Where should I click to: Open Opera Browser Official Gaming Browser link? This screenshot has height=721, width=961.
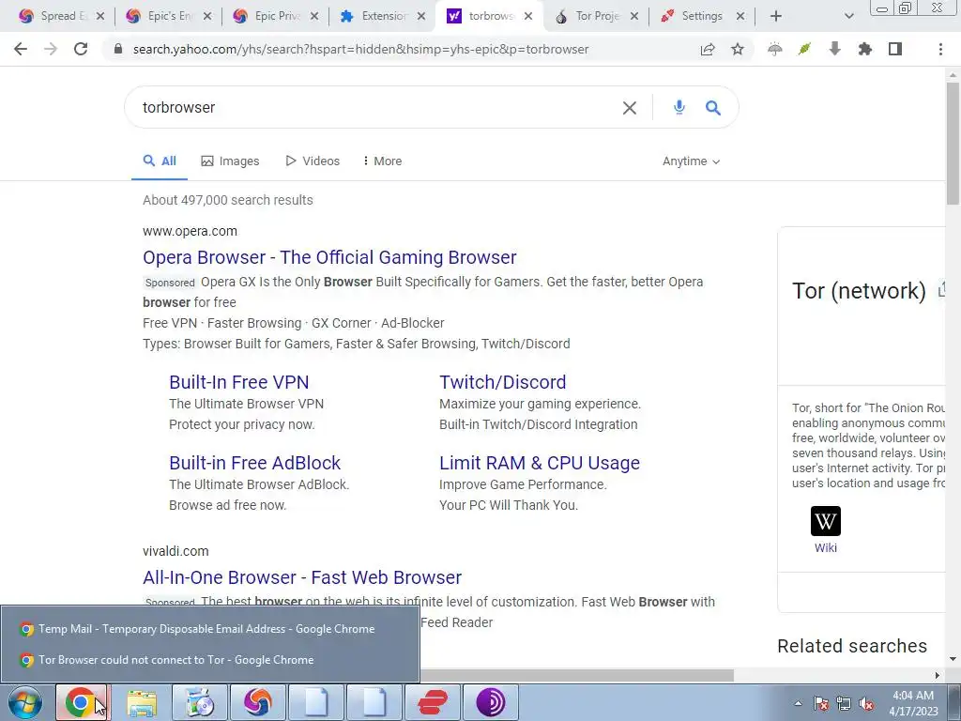(x=329, y=257)
